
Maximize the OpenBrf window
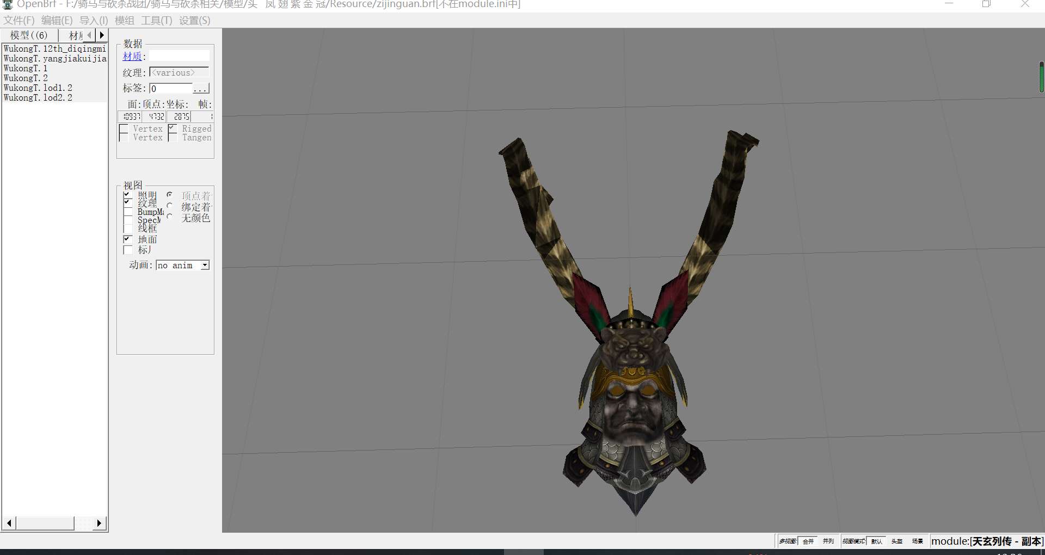point(986,4)
